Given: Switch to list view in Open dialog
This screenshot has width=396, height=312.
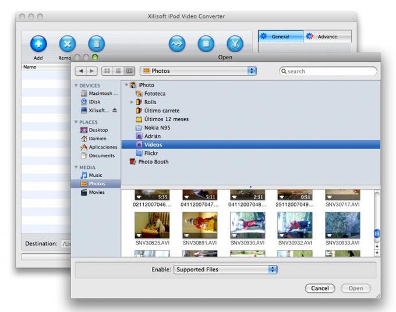Looking at the screenshot, I should (118, 71).
